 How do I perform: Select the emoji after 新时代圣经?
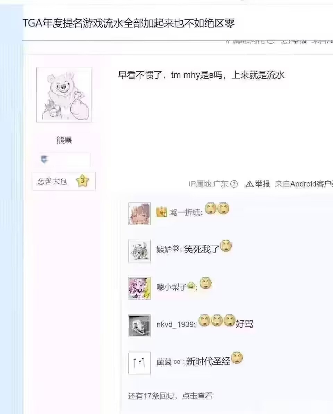(x=237, y=358)
